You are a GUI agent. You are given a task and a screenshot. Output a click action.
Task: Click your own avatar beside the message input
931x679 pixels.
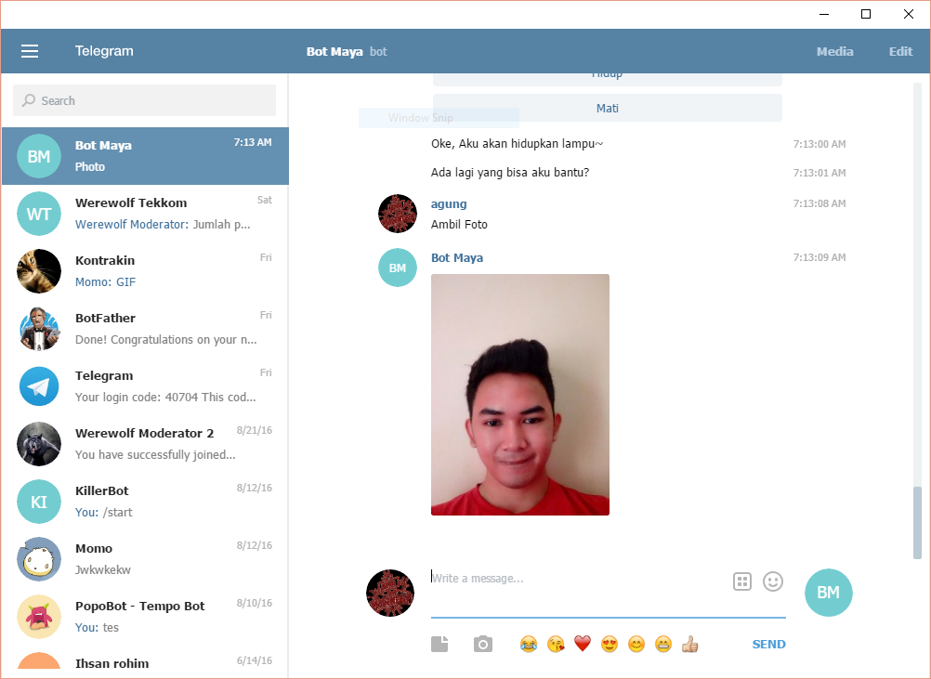(390, 593)
